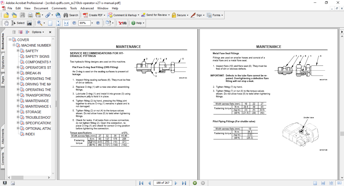Open the Options dropdown in Bookmarks panel
Image resolution: width=344 pixels, height=186 pixels.
37,32
